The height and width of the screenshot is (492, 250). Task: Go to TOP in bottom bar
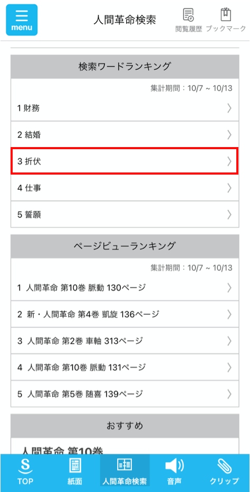[25, 472]
